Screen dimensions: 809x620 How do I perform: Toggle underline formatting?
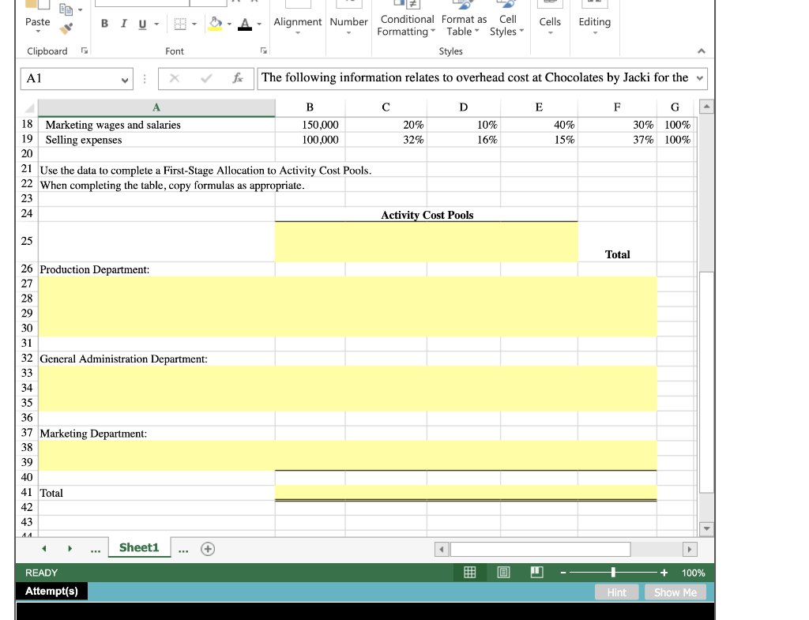(141, 24)
